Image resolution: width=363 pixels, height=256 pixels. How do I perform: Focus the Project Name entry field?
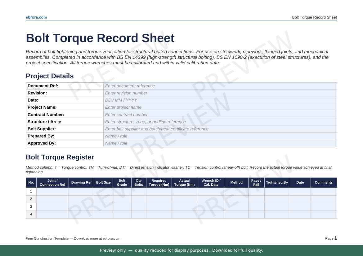(x=220, y=107)
